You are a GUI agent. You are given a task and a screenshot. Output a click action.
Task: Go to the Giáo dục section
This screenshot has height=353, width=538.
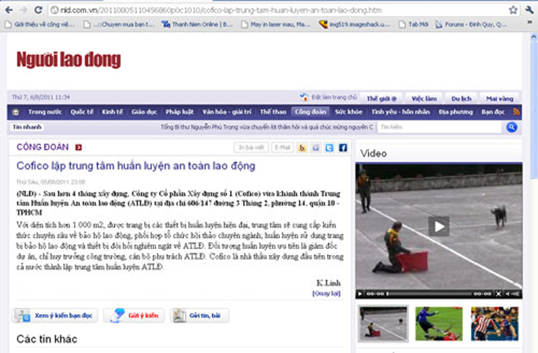(144, 112)
